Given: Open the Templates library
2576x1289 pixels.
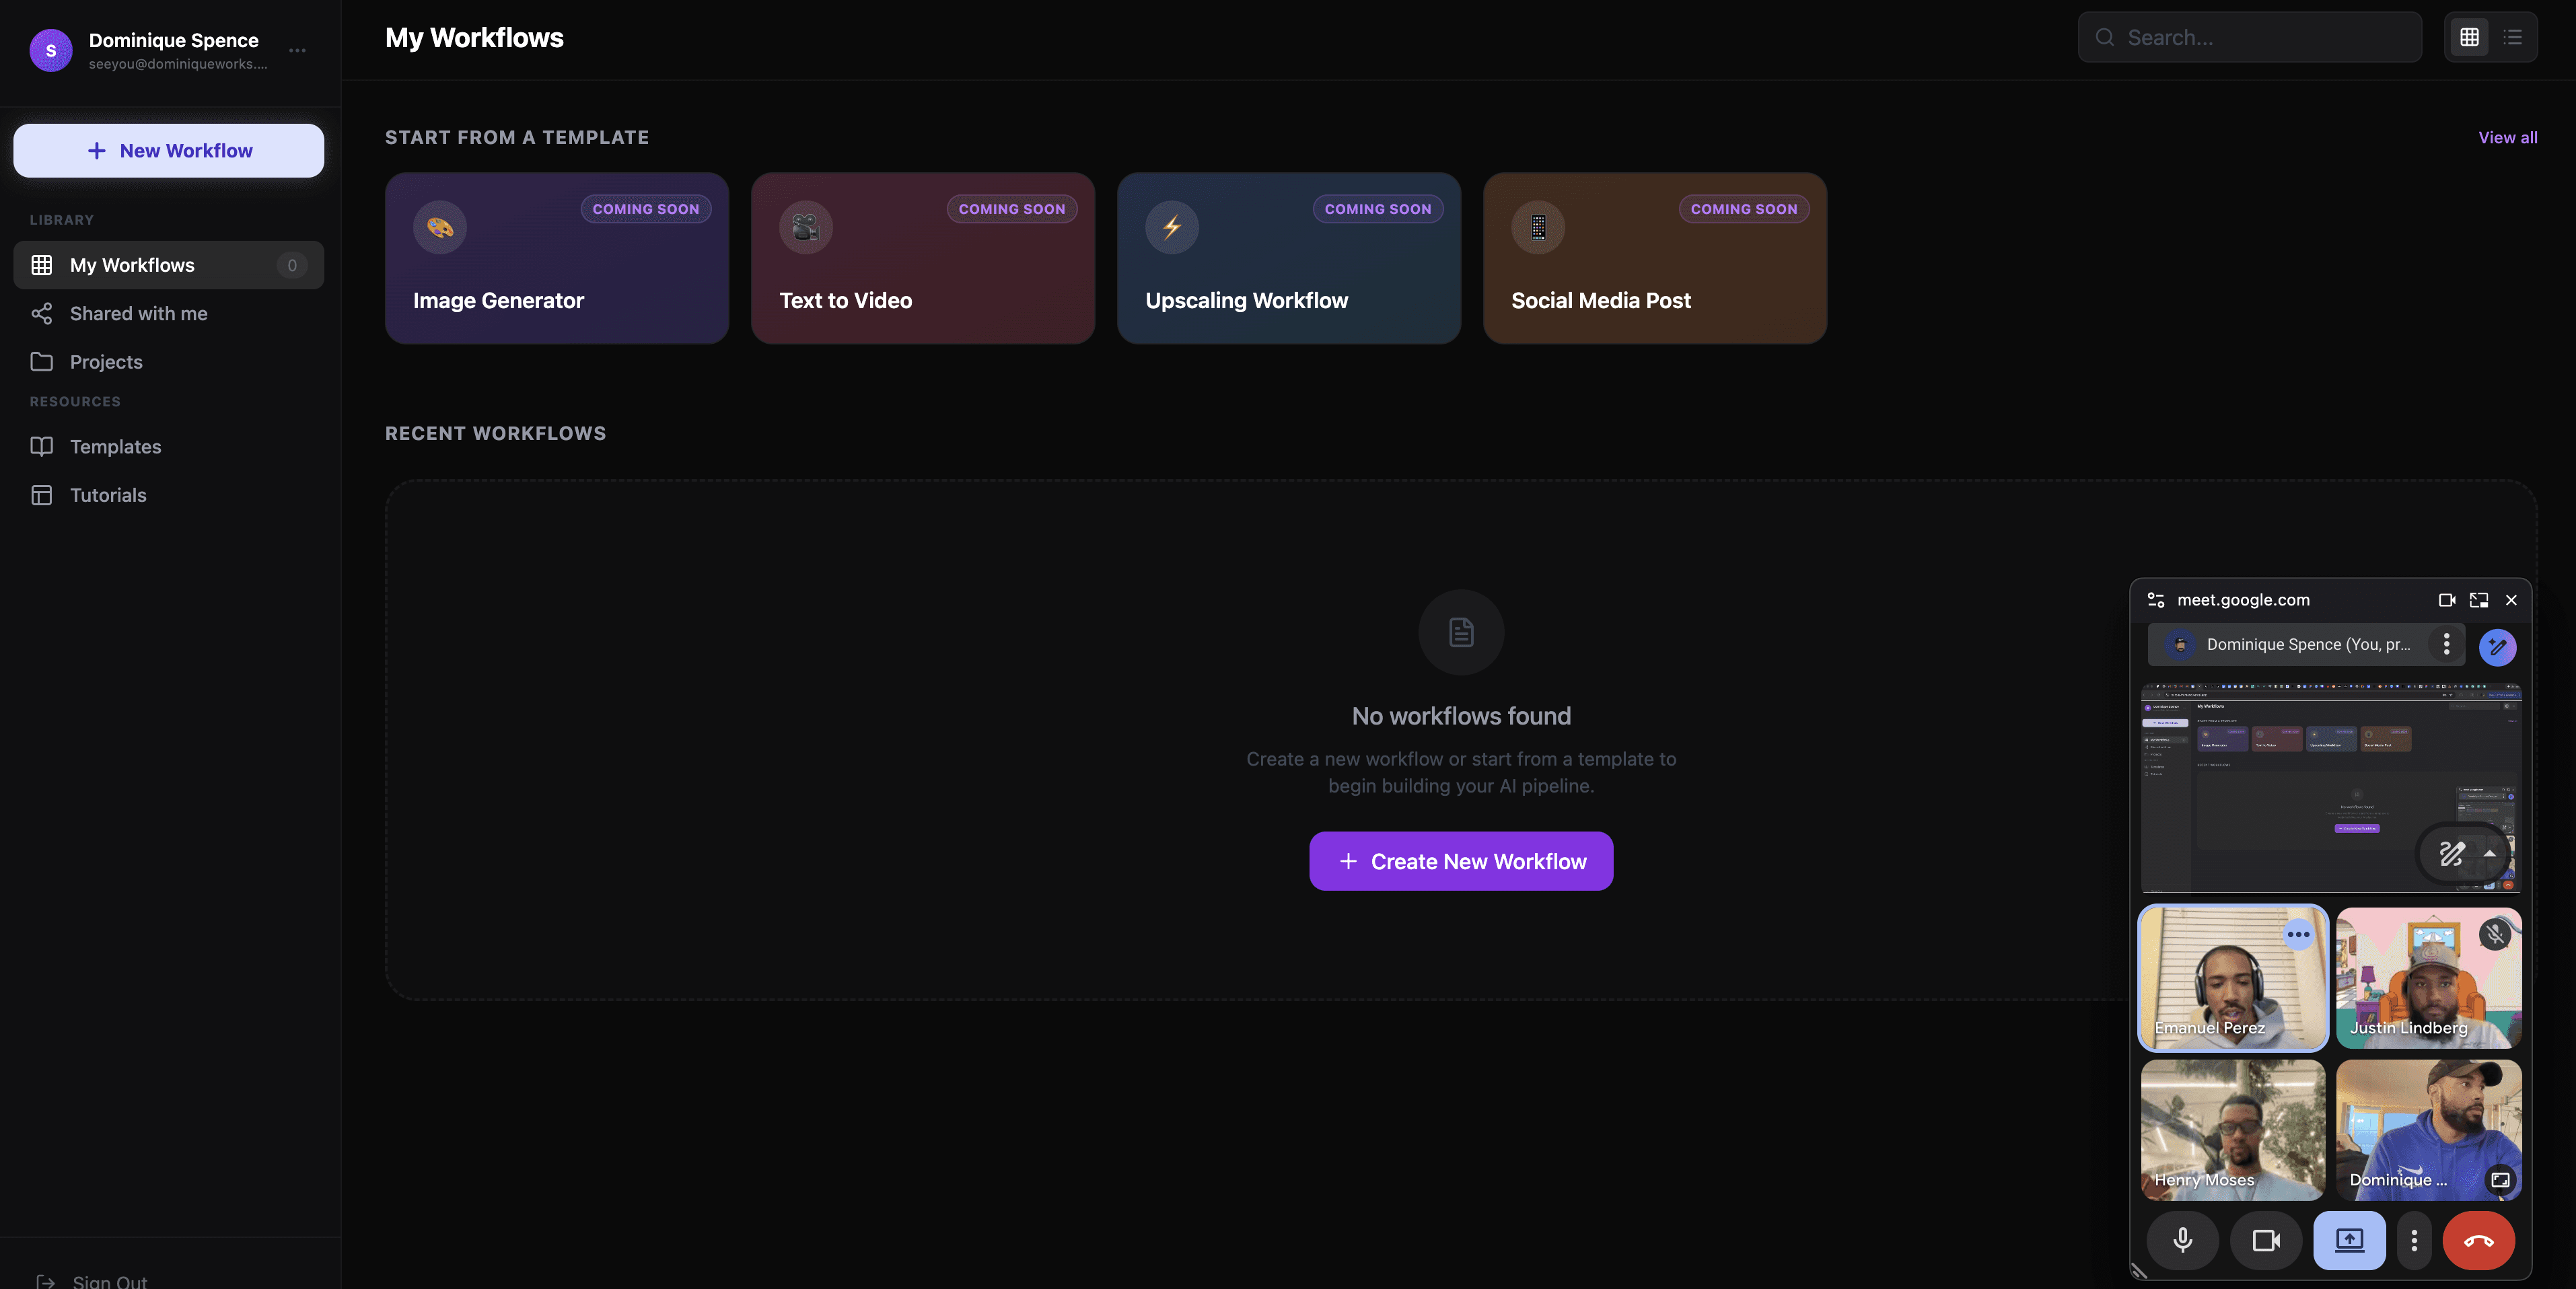Looking at the screenshot, I should pyautogui.click(x=115, y=447).
